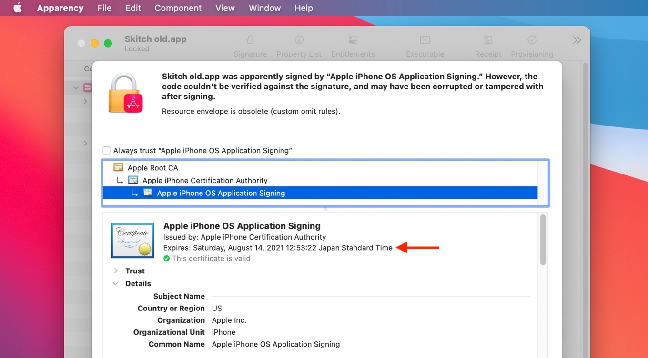Collapse the Details section
648x358 pixels.
[x=115, y=284]
